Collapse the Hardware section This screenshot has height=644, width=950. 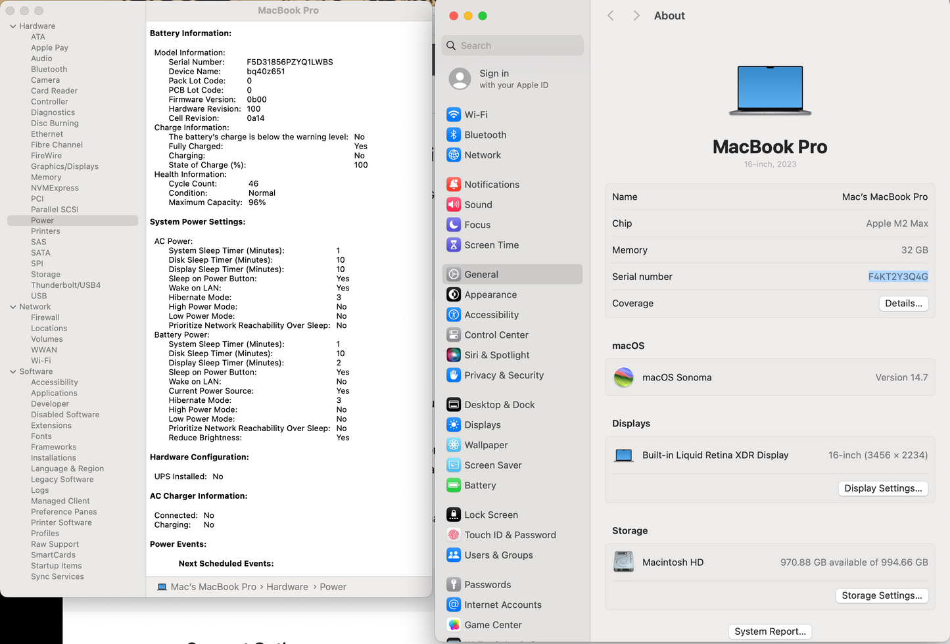[12, 26]
